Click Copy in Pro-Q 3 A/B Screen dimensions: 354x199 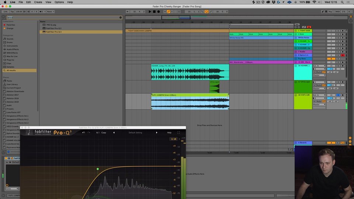104,133
